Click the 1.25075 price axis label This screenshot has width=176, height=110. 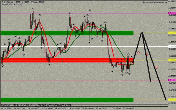pos(173,76)
